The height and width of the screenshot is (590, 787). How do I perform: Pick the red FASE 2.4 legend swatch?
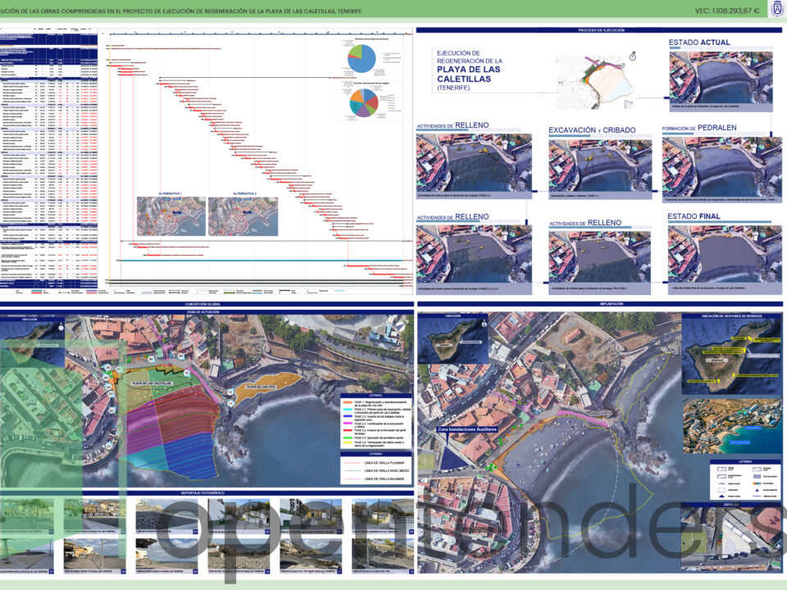[348, 430]
